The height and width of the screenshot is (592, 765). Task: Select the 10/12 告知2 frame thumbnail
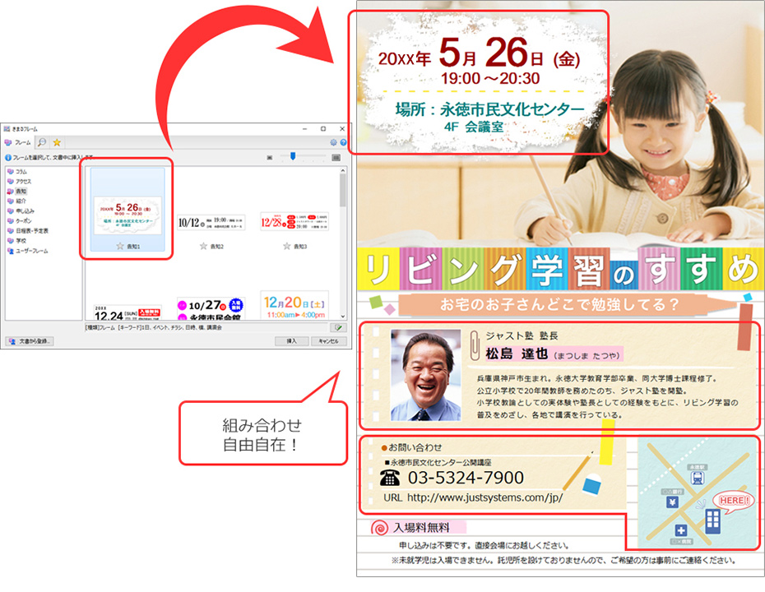pyautogui.click(x=211, y=221)
